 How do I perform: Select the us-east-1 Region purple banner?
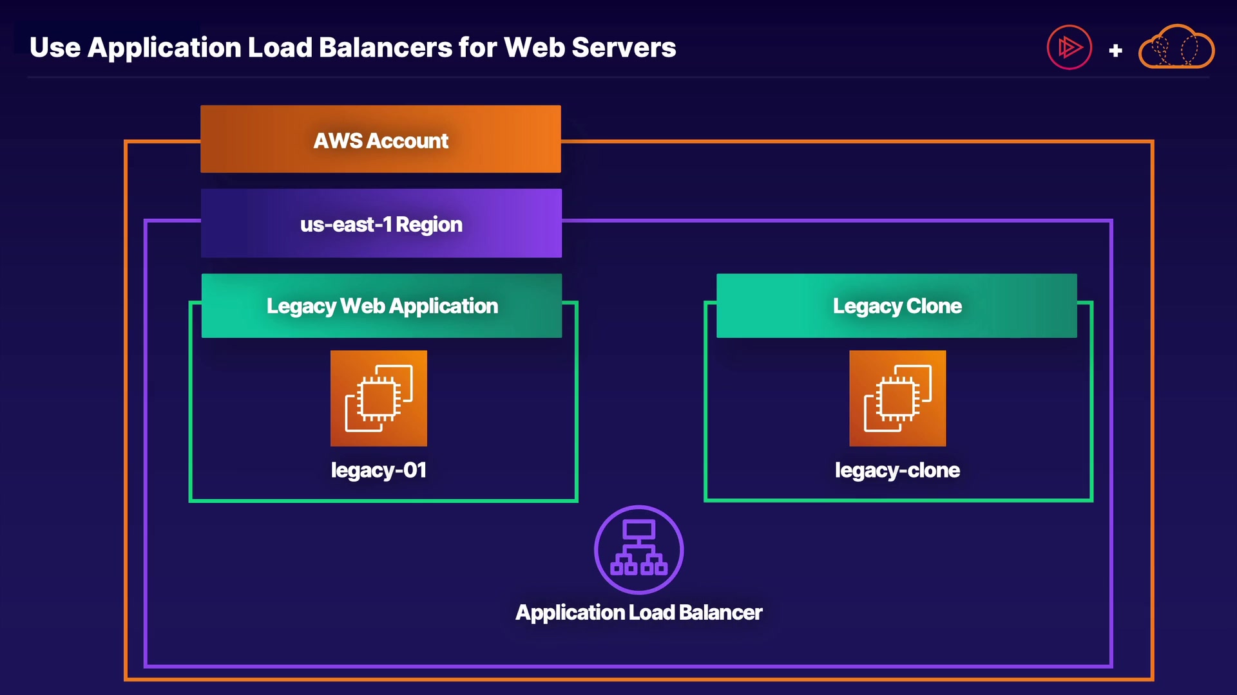(381, 223)
